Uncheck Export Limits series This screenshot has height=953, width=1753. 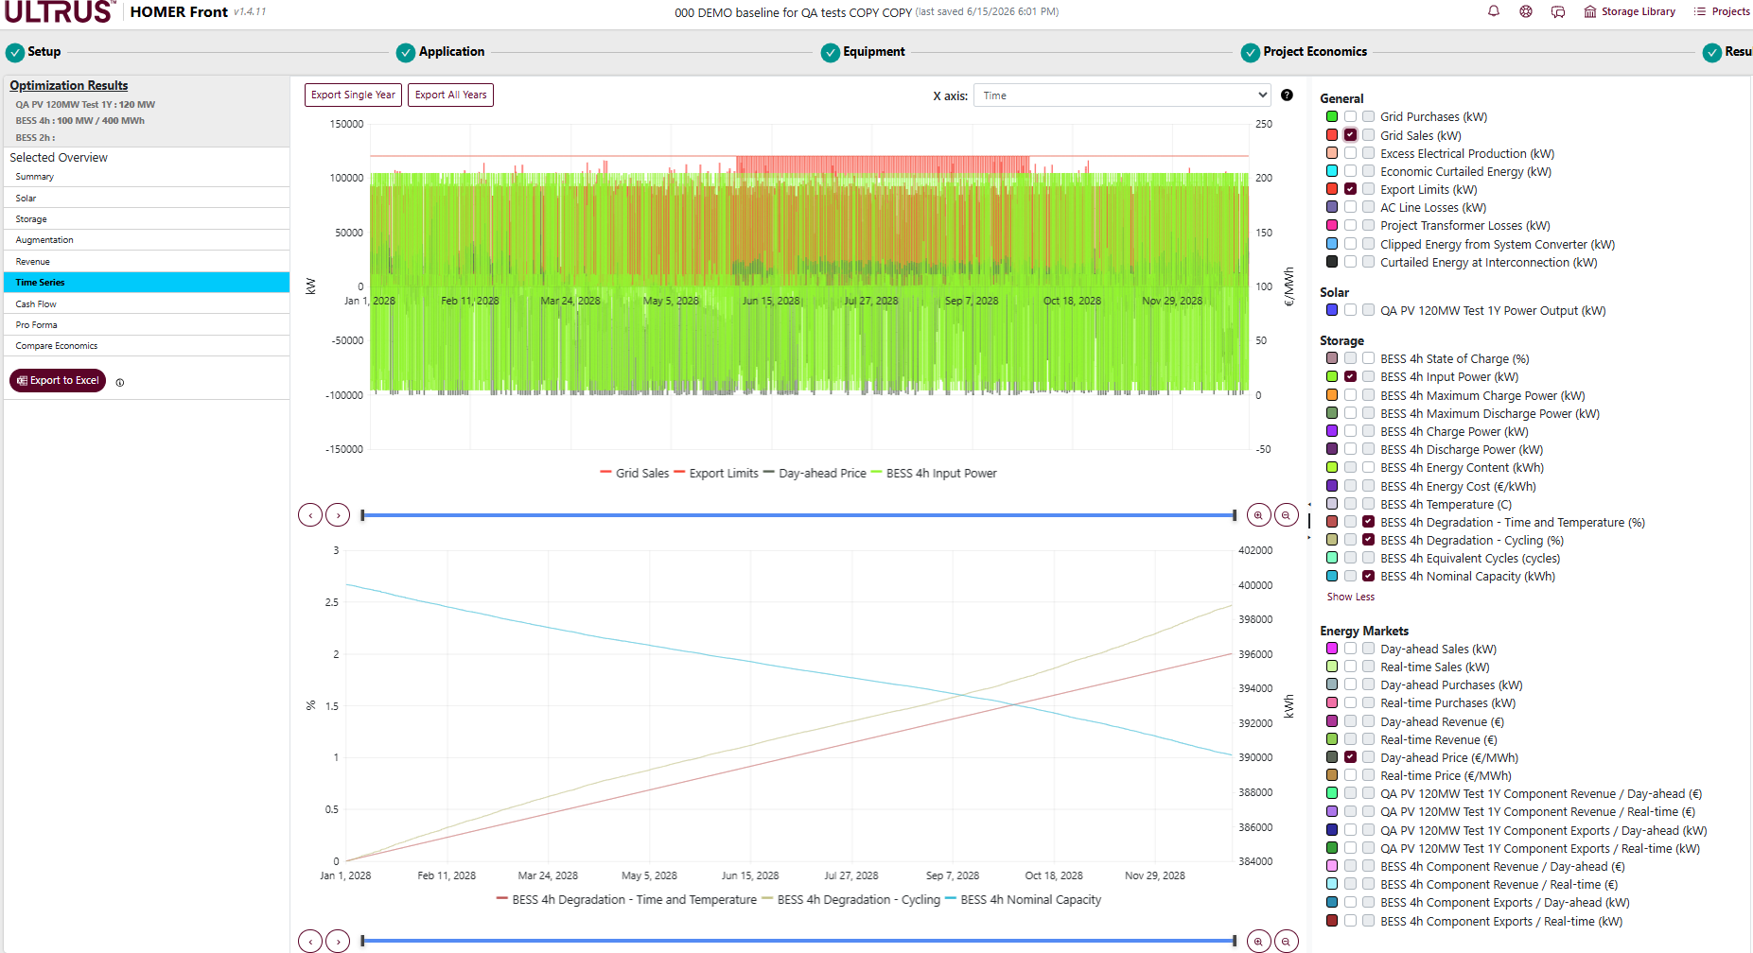click(x=1351, y=189)
